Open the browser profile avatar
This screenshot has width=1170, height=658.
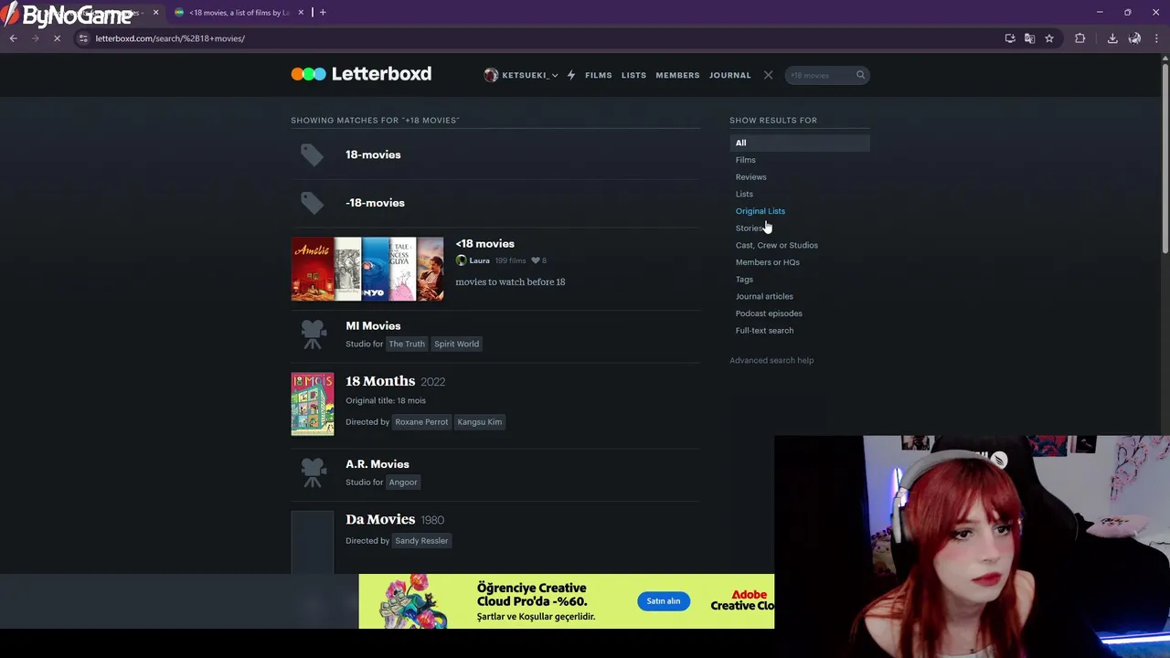(x=1134, y=38)
